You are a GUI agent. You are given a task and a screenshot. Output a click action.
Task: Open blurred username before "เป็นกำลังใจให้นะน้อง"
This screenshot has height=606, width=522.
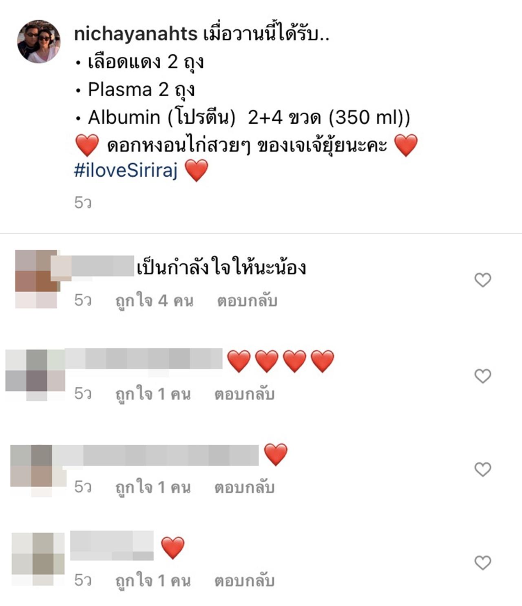click(98, 267)
